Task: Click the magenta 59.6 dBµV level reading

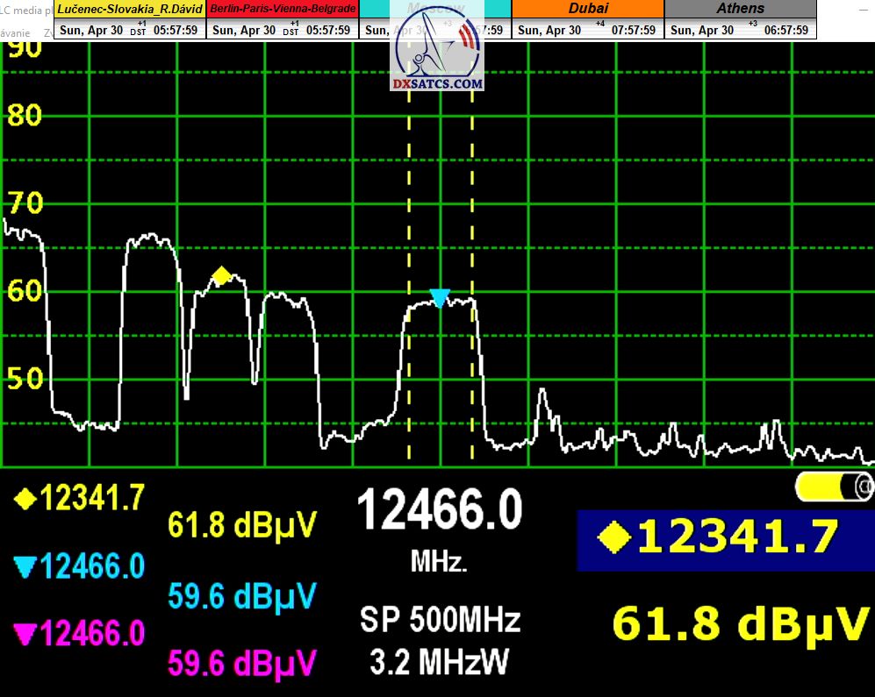Action: 241,662
